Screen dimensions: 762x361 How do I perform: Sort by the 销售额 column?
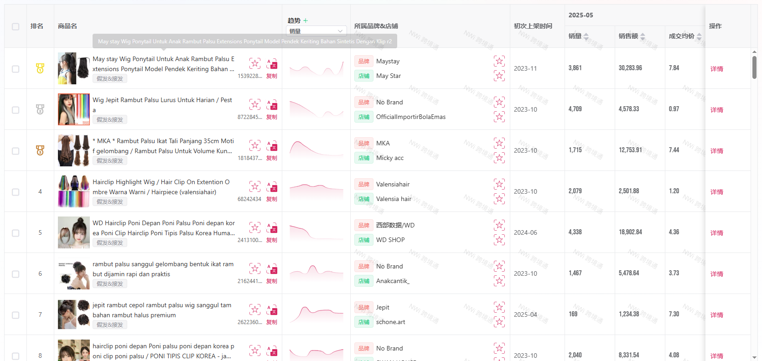643,36
